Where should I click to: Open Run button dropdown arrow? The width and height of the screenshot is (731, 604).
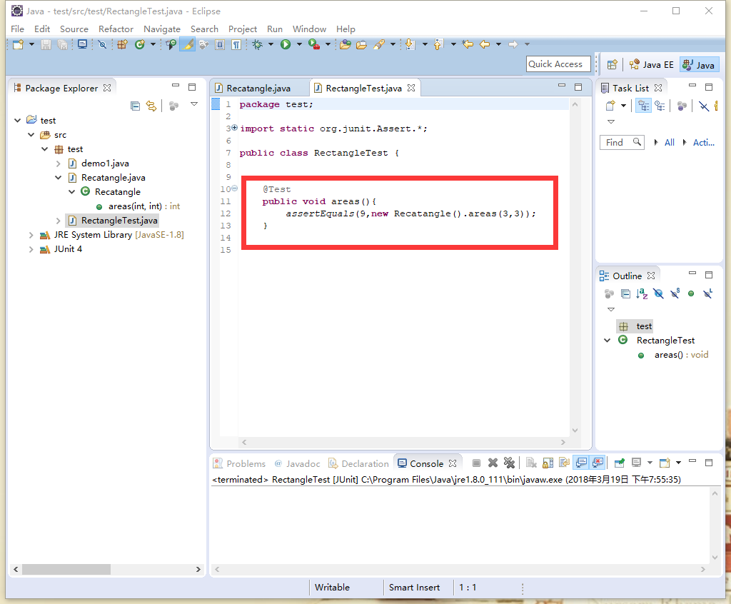[299, 44]
